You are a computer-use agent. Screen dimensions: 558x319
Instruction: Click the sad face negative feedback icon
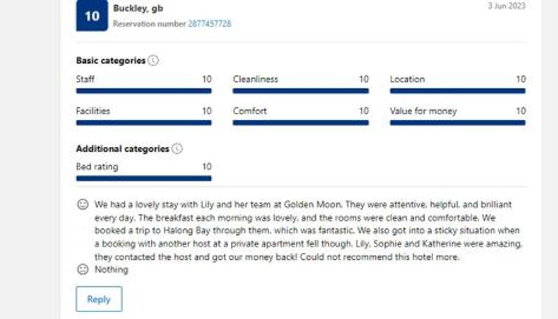(x=82, y=270)
